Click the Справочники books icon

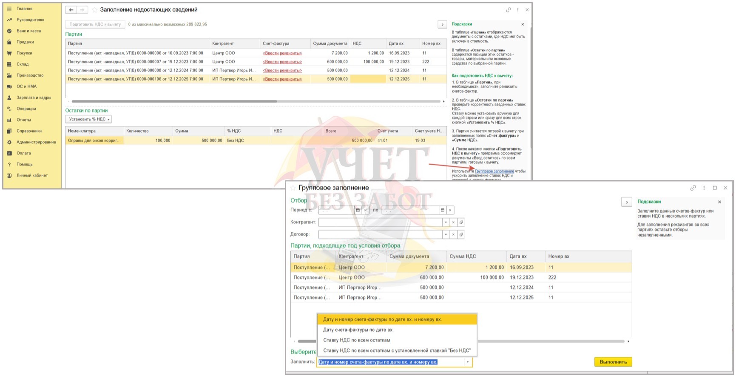pyautogui.click(x=9, y=131)
